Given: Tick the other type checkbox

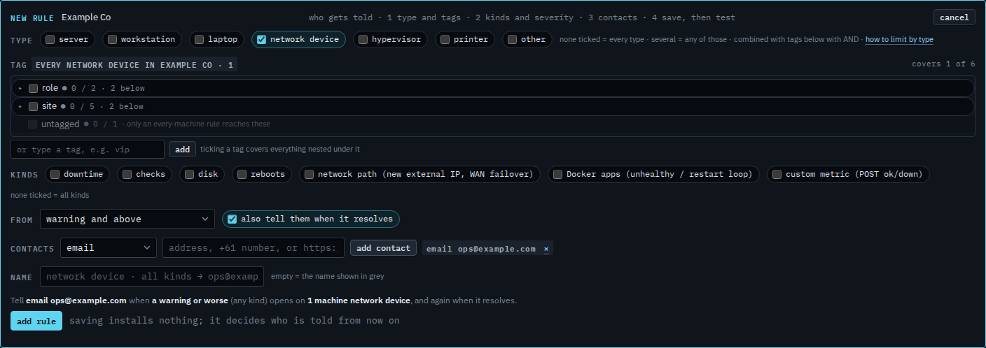Looking at the screenshot, I should [x=512, y=40].
